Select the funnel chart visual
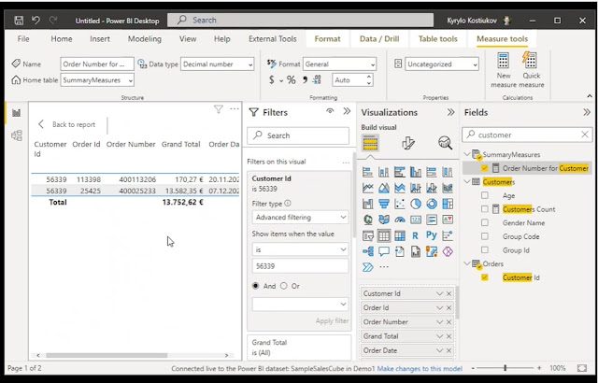Screen dimensions: 598x383 point(384,204)
